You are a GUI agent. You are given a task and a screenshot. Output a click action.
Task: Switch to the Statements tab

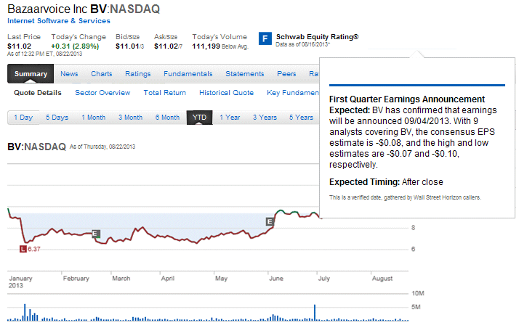245,74
